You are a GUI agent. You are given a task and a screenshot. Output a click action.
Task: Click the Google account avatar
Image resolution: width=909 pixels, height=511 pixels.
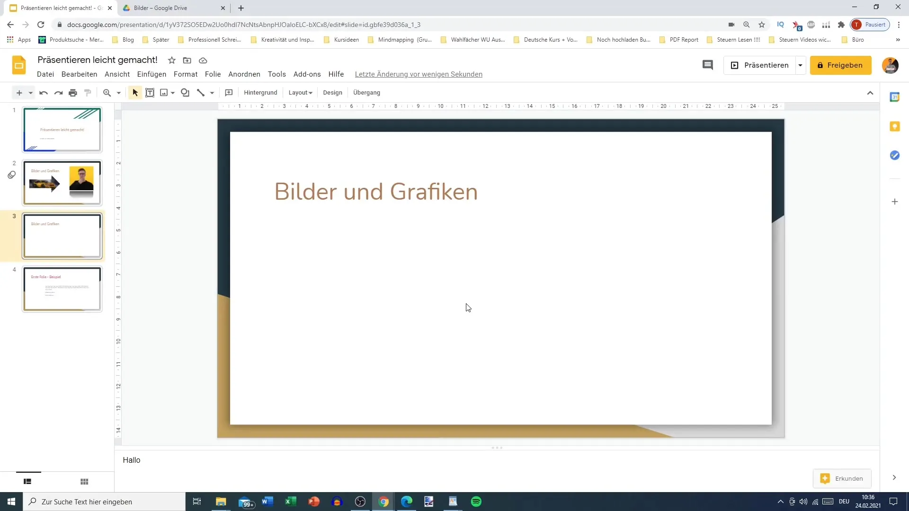tap(890, 65)
